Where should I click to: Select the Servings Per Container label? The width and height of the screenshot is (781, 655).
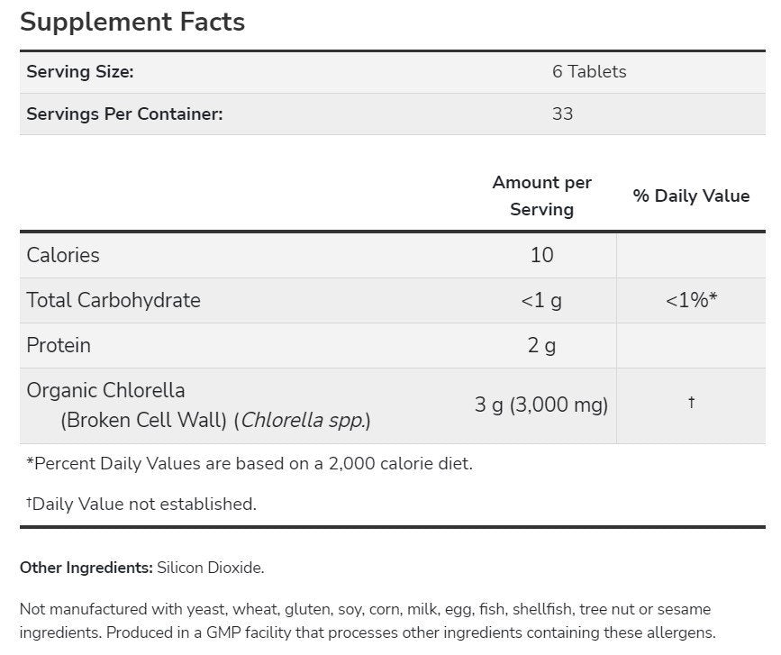pos(124,114)
